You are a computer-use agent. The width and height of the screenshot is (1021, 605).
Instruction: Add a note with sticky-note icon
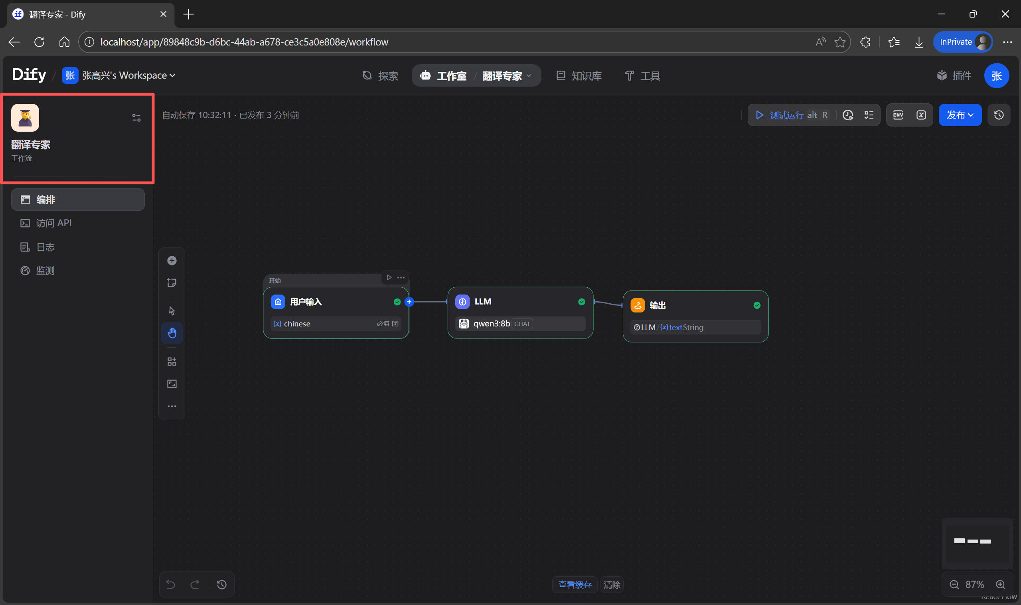(172, 283)
